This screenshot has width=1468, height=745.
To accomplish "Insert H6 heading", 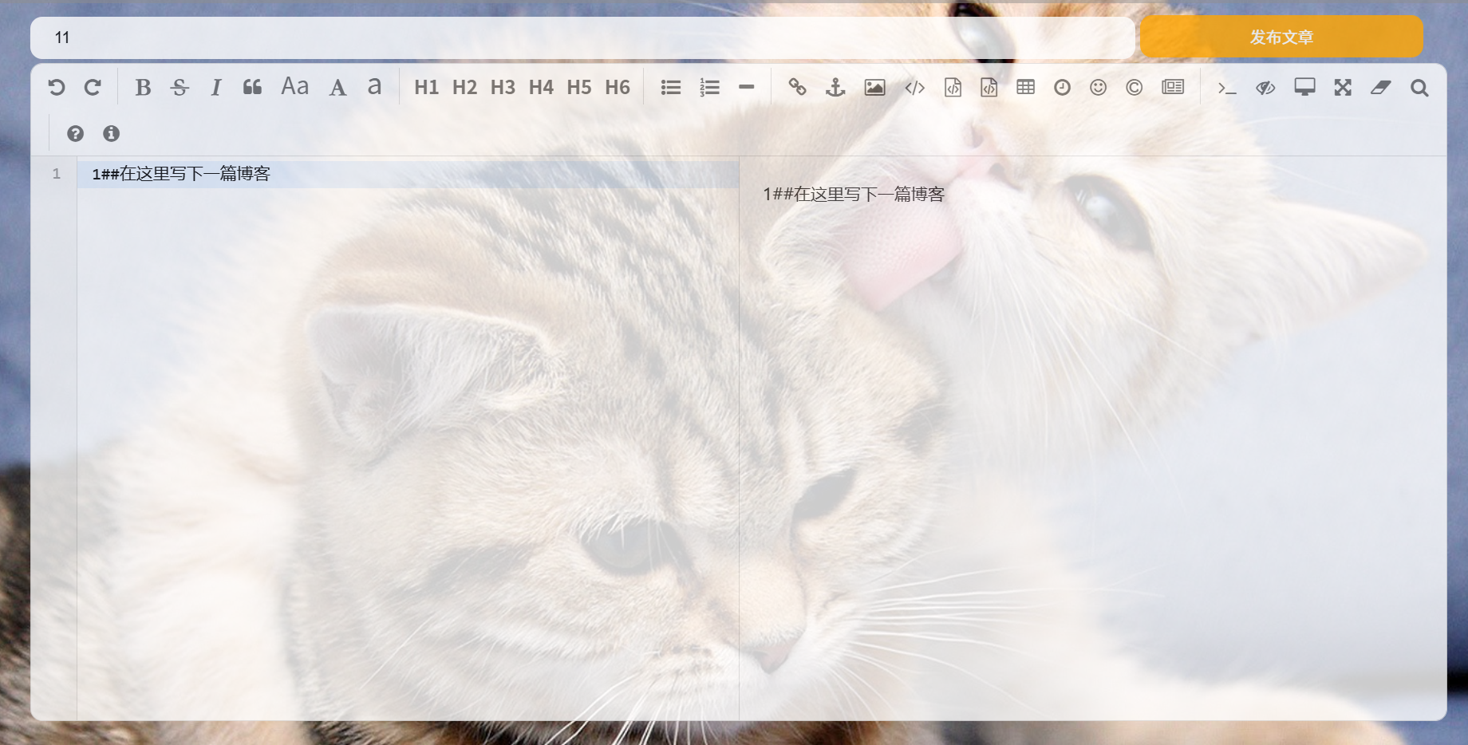I will point(618,87).
